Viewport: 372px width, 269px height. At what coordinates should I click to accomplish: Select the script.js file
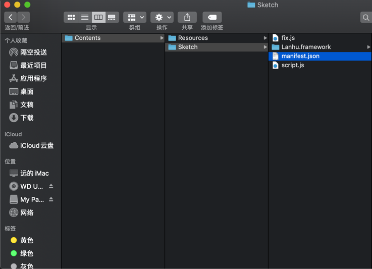(320, 65)
